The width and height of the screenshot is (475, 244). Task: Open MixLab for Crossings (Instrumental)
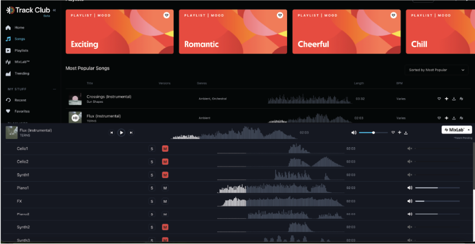coord(462,99)
